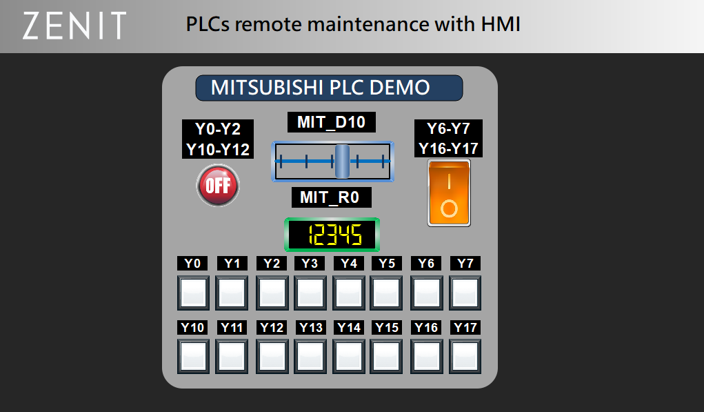Viewport: 704px width, 412px height.
Task: Flip the orange rocker switch
Action: tap(449, 193)
